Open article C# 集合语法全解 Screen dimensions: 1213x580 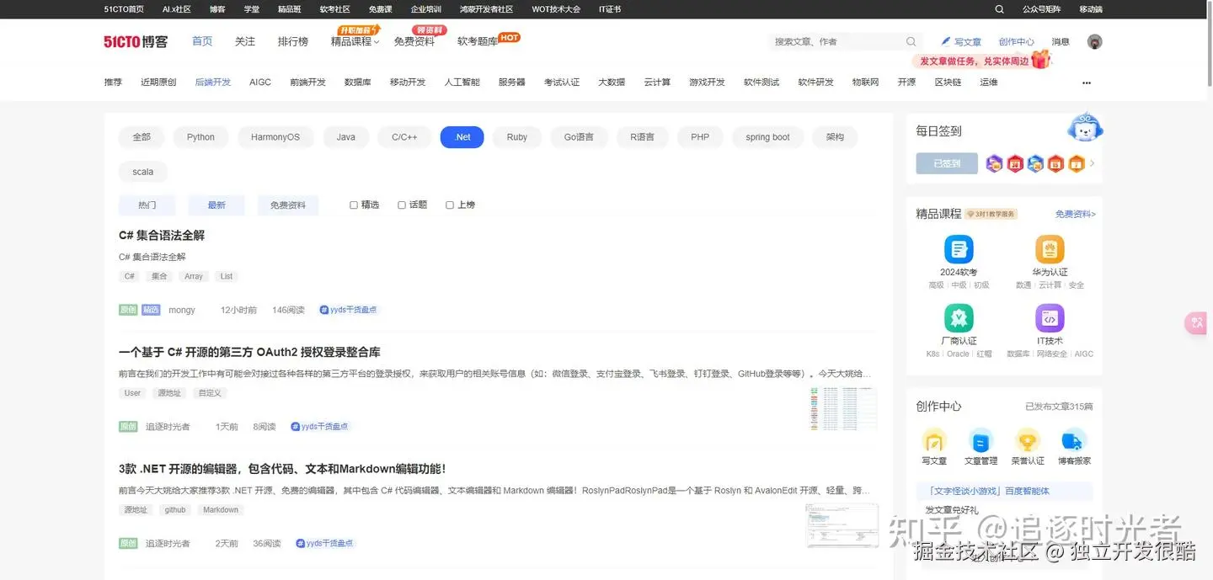(162, 236)
